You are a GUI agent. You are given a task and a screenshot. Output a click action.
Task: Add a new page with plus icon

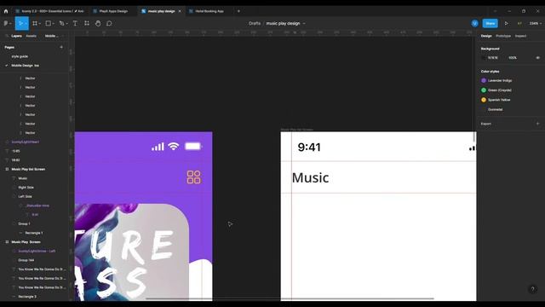click(x=61, y=47)
